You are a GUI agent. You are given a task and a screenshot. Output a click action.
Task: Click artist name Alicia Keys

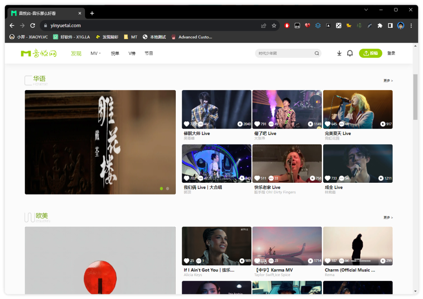click(x=193, y=275)
